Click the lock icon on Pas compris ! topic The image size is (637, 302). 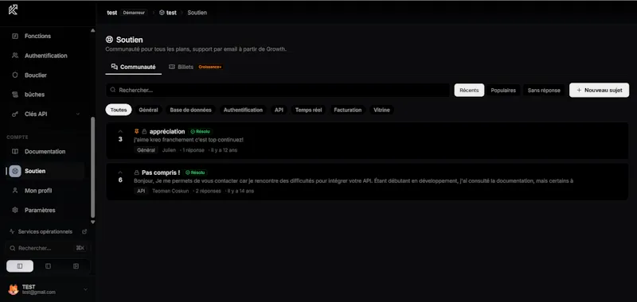pyautogui.click(x=137, y=172)
